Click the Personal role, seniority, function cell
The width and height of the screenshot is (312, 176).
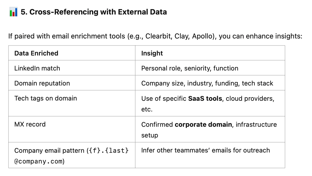210,68
